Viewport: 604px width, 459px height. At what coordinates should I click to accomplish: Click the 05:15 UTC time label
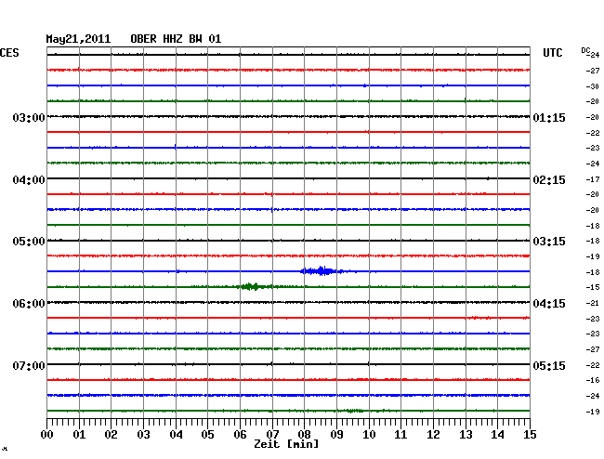[x=549, y=365]
